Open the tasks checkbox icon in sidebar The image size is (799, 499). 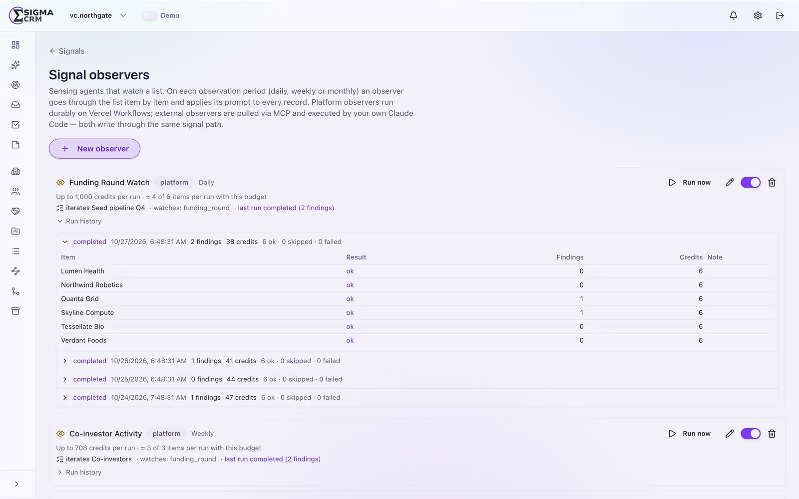(15, 125)
